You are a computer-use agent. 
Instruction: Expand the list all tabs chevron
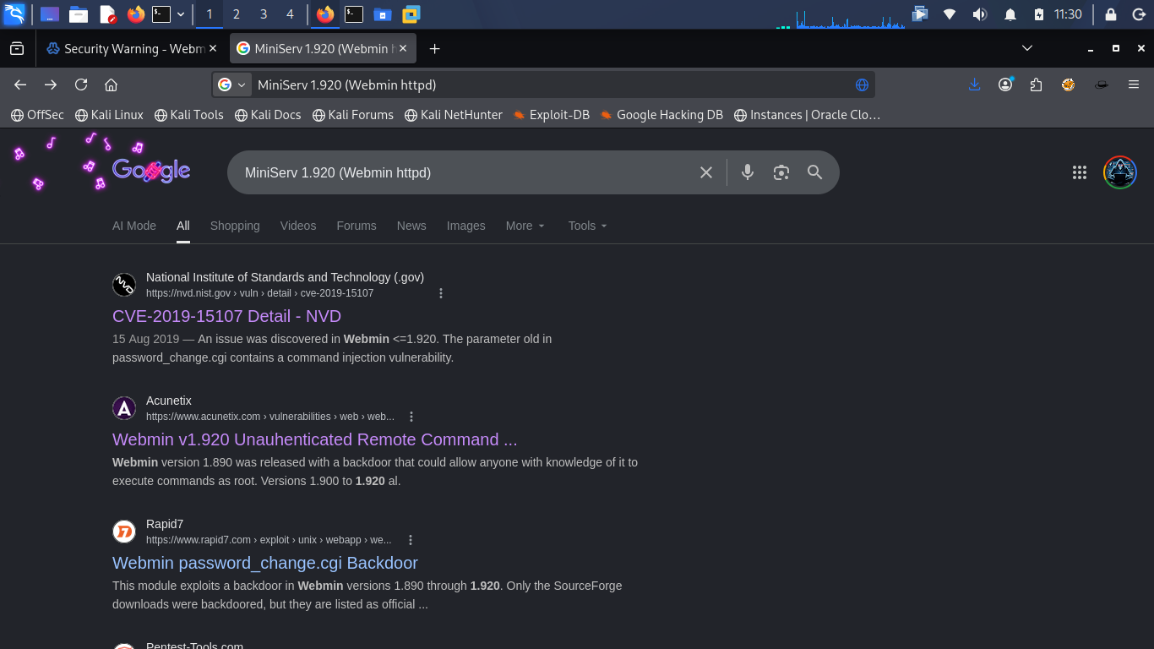1027,48
